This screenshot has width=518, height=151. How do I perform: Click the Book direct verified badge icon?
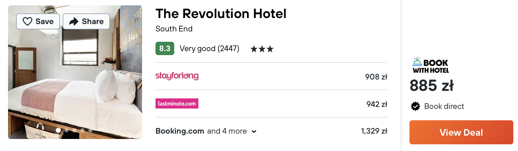[x=415, y=107]
